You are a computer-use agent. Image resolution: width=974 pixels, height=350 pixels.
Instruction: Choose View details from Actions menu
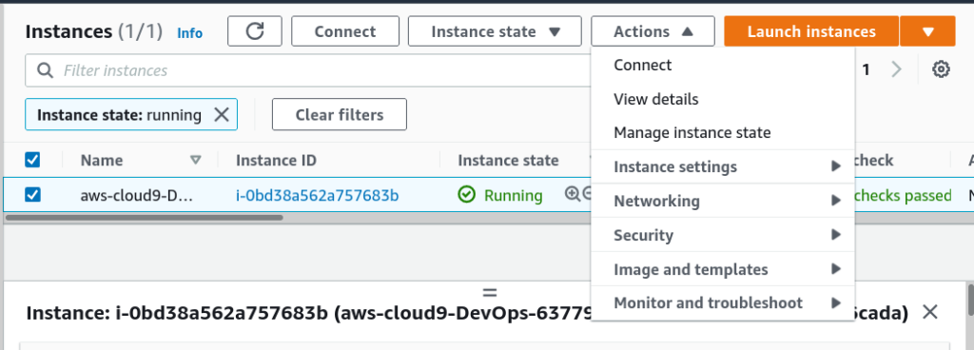[x=656, y=99]
